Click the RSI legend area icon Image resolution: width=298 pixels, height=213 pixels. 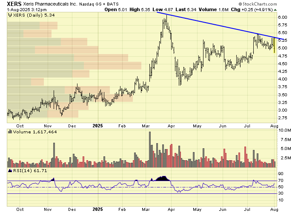point(10,170)
